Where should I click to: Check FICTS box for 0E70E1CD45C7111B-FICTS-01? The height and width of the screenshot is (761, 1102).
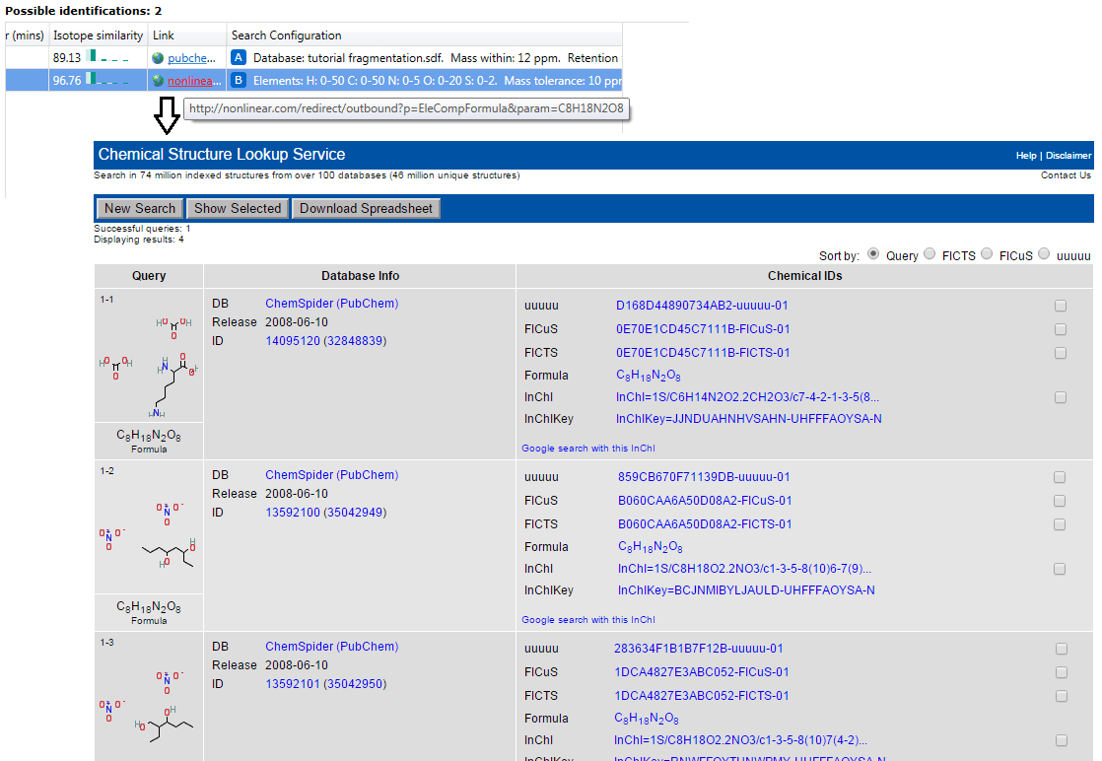coord(1061,353)
